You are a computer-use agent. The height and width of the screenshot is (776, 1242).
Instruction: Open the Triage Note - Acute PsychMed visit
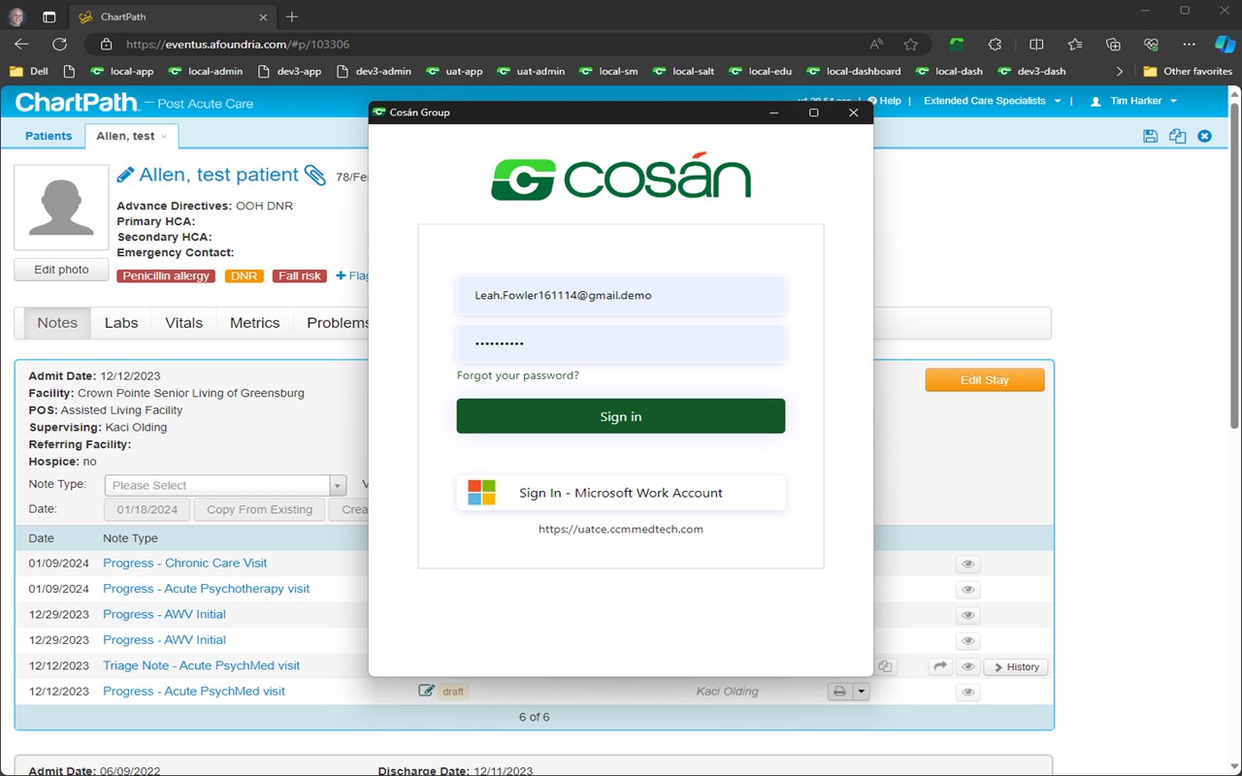(x=202, y=665)
